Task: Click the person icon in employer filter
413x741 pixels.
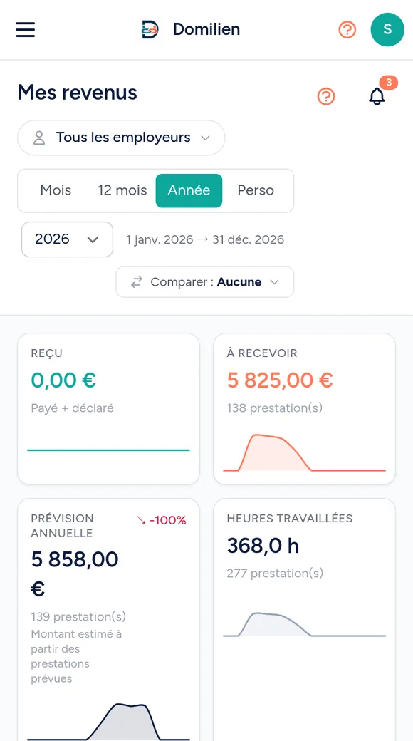Action: point(39,138)
